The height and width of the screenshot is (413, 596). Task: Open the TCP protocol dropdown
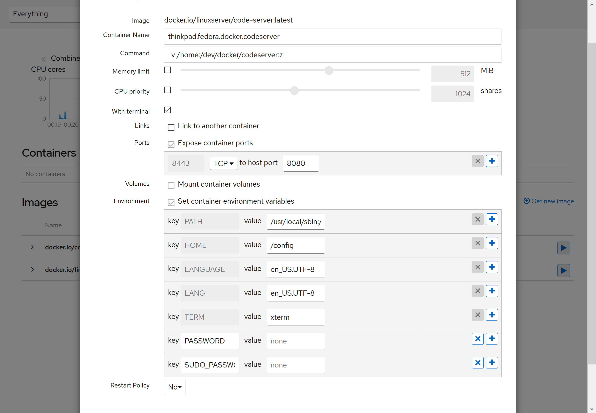(x=223, y=164)
